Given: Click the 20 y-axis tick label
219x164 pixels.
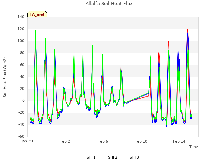Looking at the screenshot, I should point(22,89).
